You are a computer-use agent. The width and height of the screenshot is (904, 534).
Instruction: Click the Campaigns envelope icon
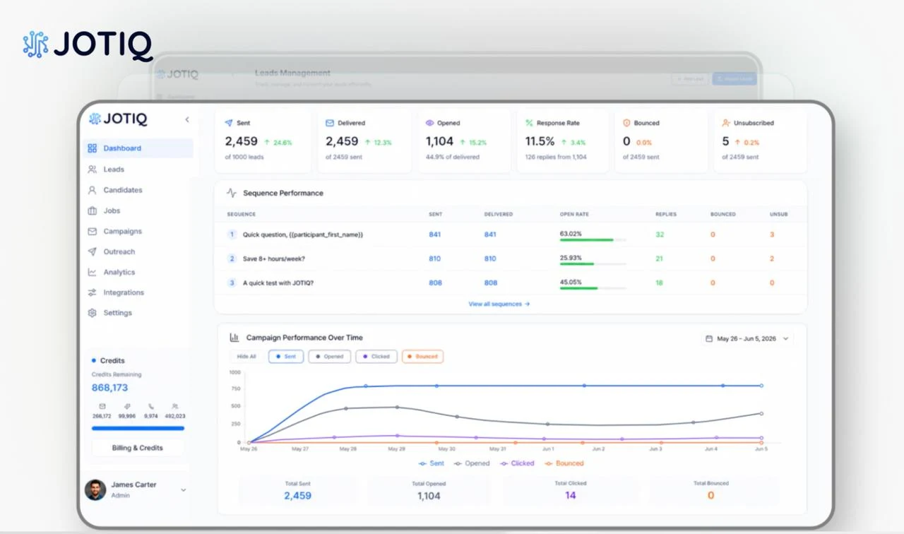point(92,231)
